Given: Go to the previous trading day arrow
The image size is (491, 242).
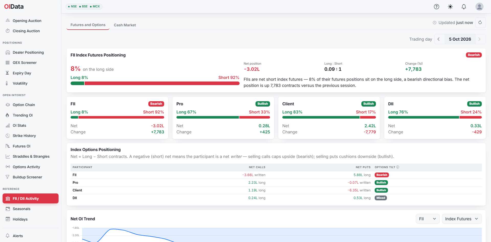Looking at the screenshot, I should click(x=439, y=39).
